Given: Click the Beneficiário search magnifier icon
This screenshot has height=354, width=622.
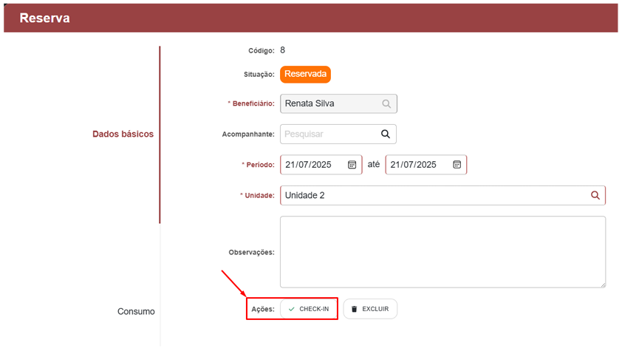Looking at the screenshot, I should click(x=386, y=104).
